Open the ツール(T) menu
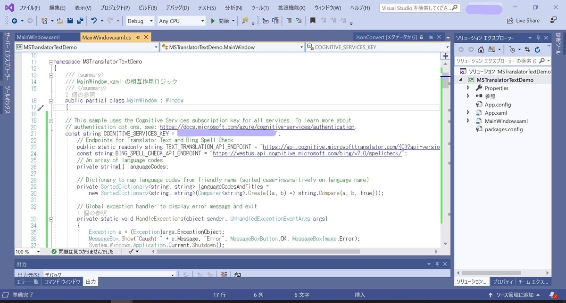This screenshot has height=303, width=566. pos(260,8)
